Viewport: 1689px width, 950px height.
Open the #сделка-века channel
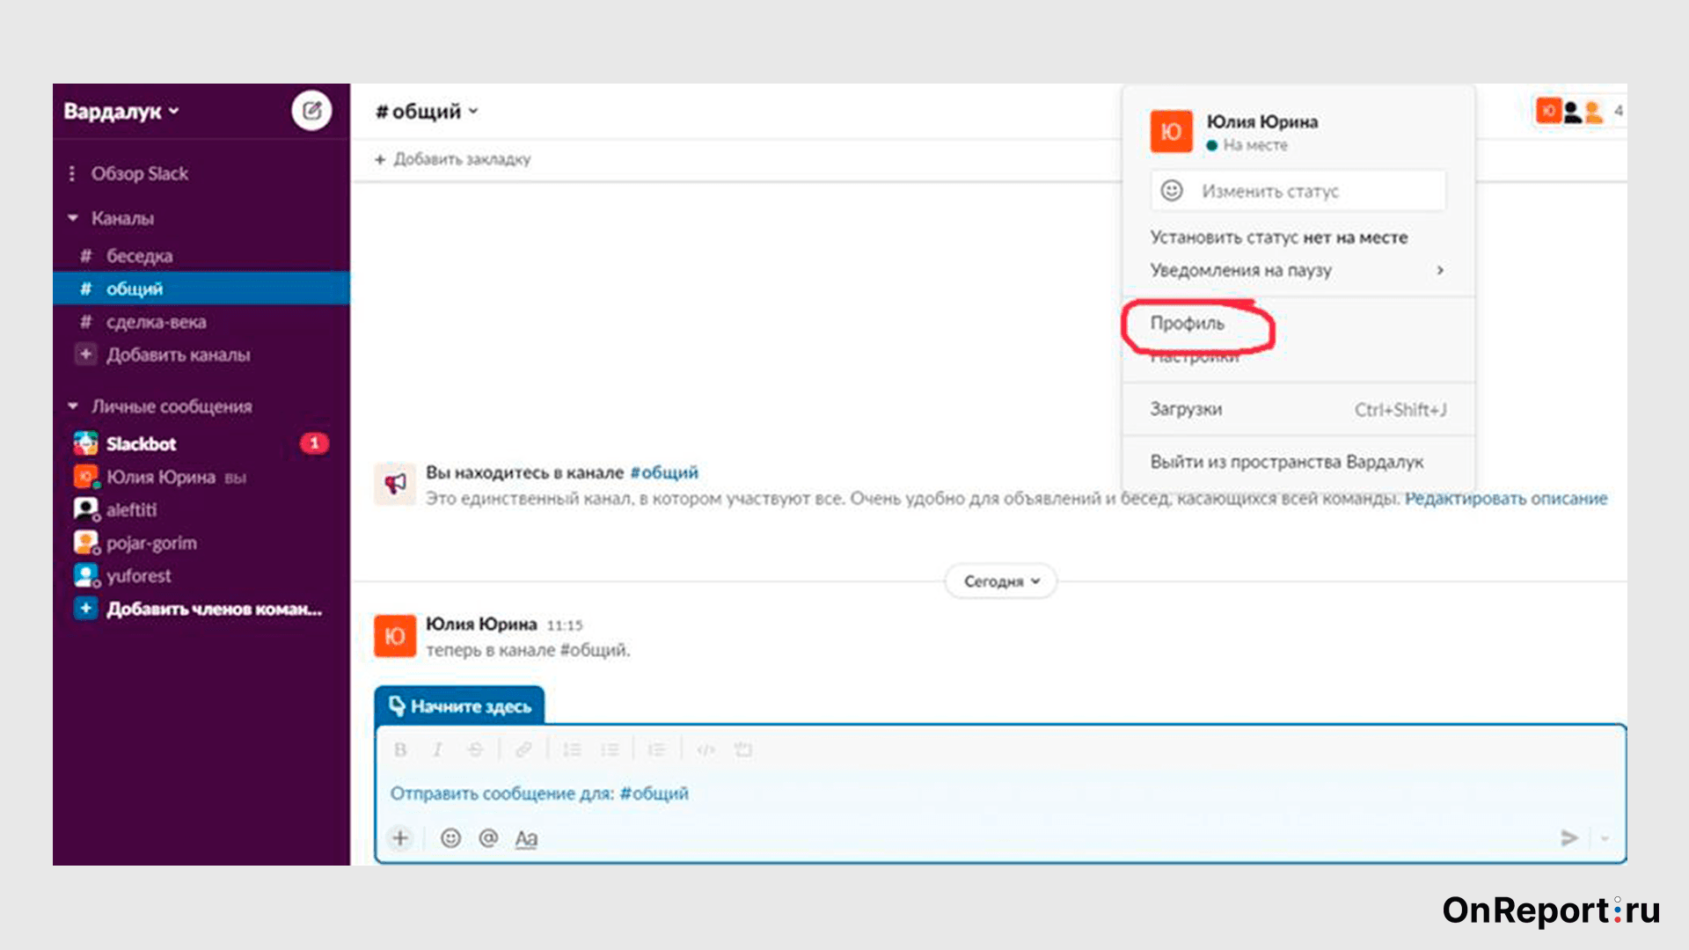pos(201,322)
